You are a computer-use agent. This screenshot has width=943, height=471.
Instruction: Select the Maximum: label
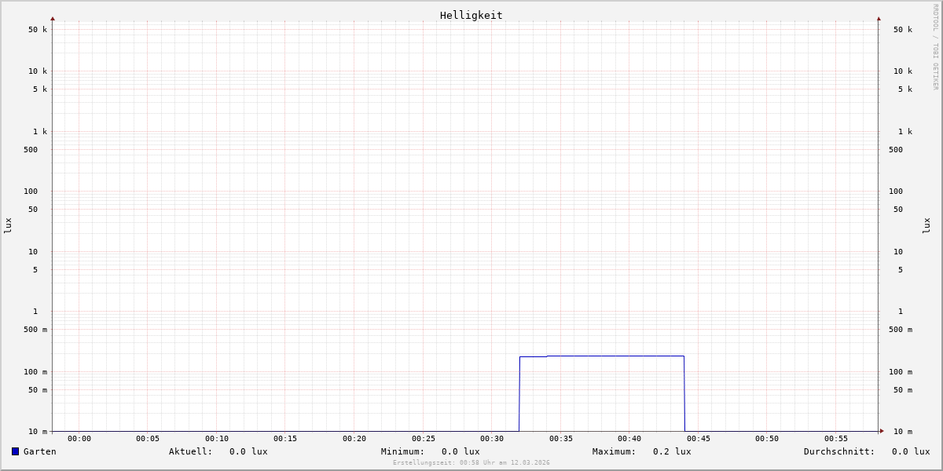coord(615,451)
